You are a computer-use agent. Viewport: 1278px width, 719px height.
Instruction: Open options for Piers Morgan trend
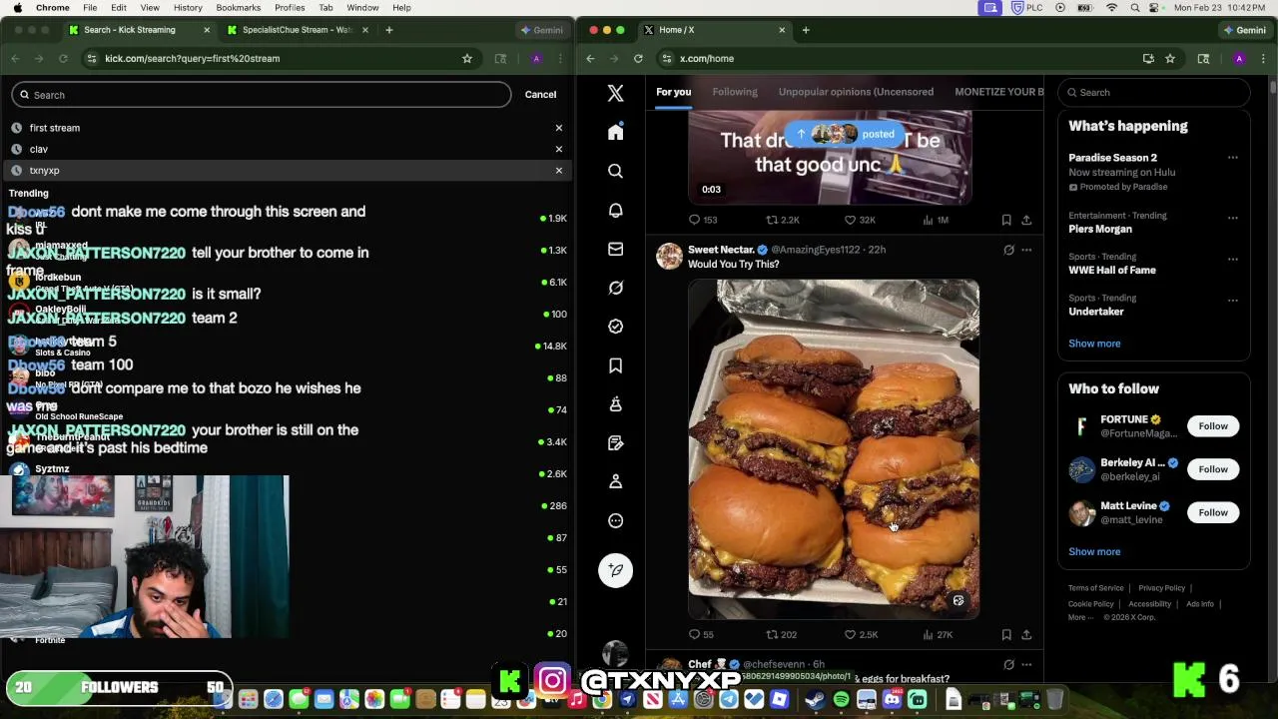1232,217
